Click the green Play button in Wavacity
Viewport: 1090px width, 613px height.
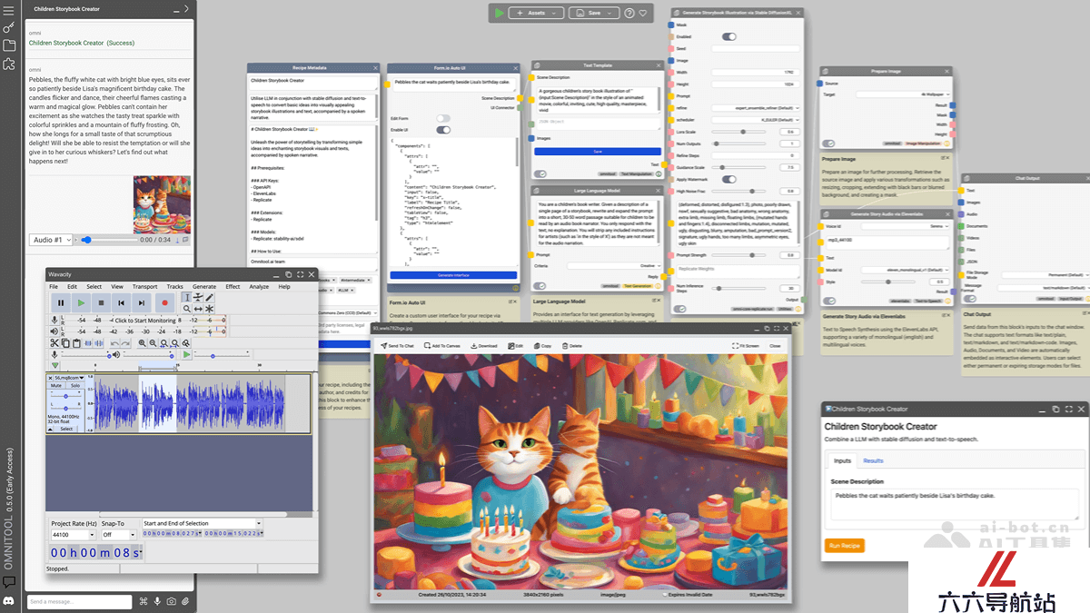point(81,303)
